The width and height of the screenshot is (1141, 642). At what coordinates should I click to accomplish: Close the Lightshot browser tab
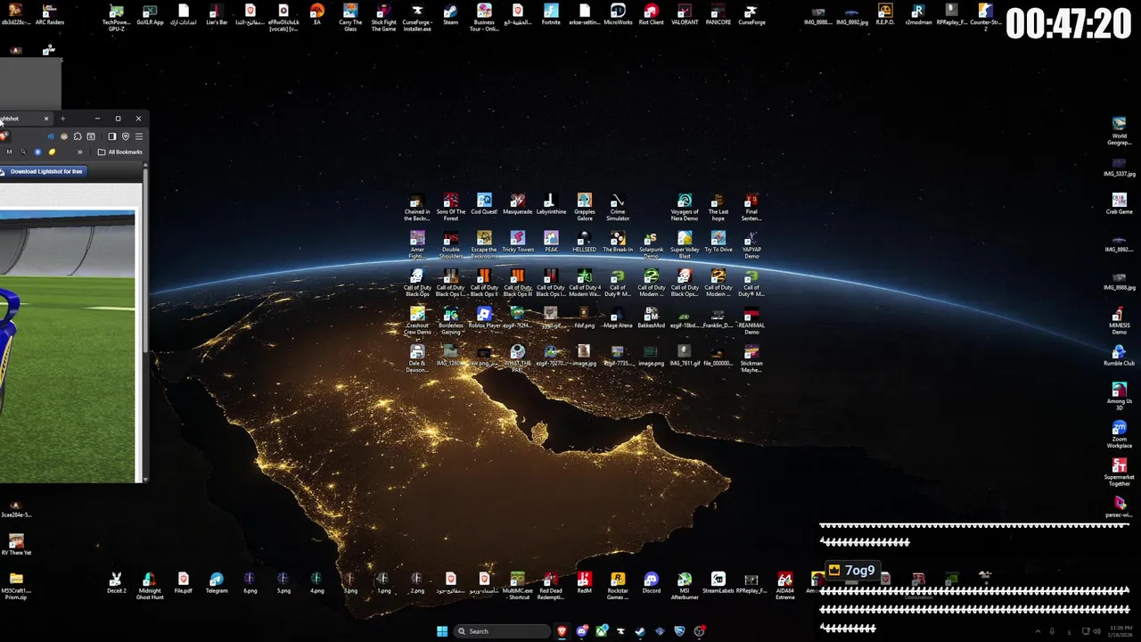[46, 119]
